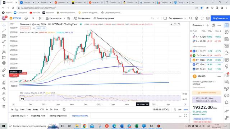Toggle red flag on 29.69 watchlist row
This screenshot has width=230, height=129.
tap(191, 56)
